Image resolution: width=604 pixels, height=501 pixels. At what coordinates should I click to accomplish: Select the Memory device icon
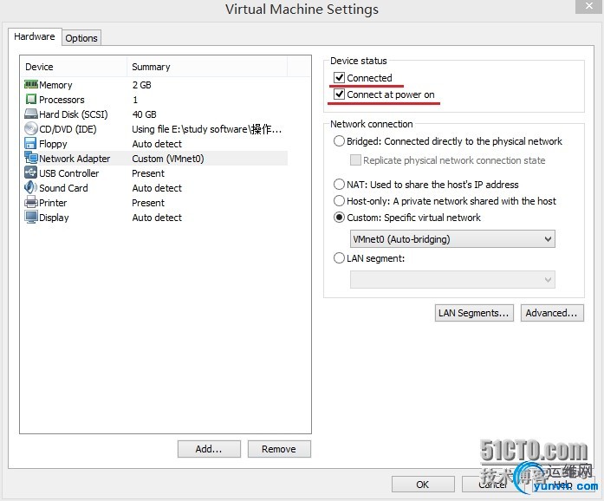[31, 84]
